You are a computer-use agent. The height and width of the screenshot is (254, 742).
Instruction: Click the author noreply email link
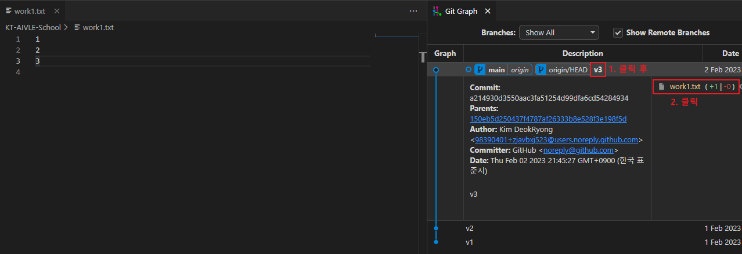point(556,139)
